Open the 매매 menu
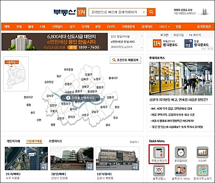This screenshot has width=215, height=183. [7, 27]
